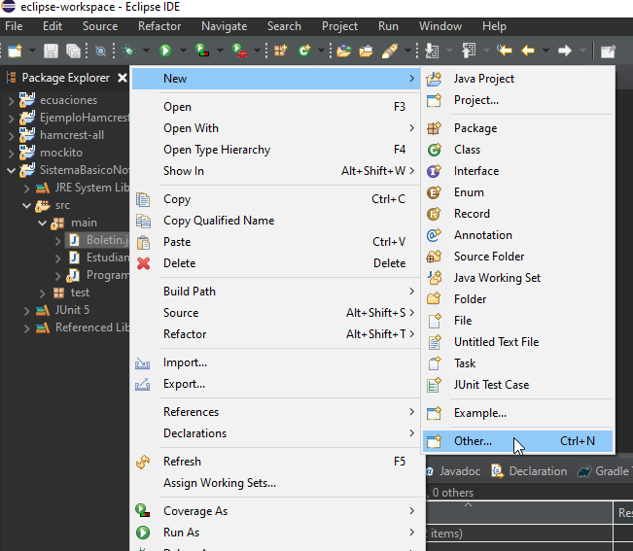Click the Save toolbar icon

pyautogui.click(x=51, y=51)
